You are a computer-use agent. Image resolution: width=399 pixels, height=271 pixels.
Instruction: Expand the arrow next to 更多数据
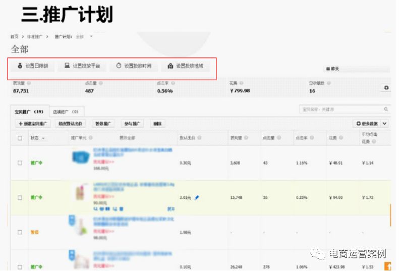[384, 124]
